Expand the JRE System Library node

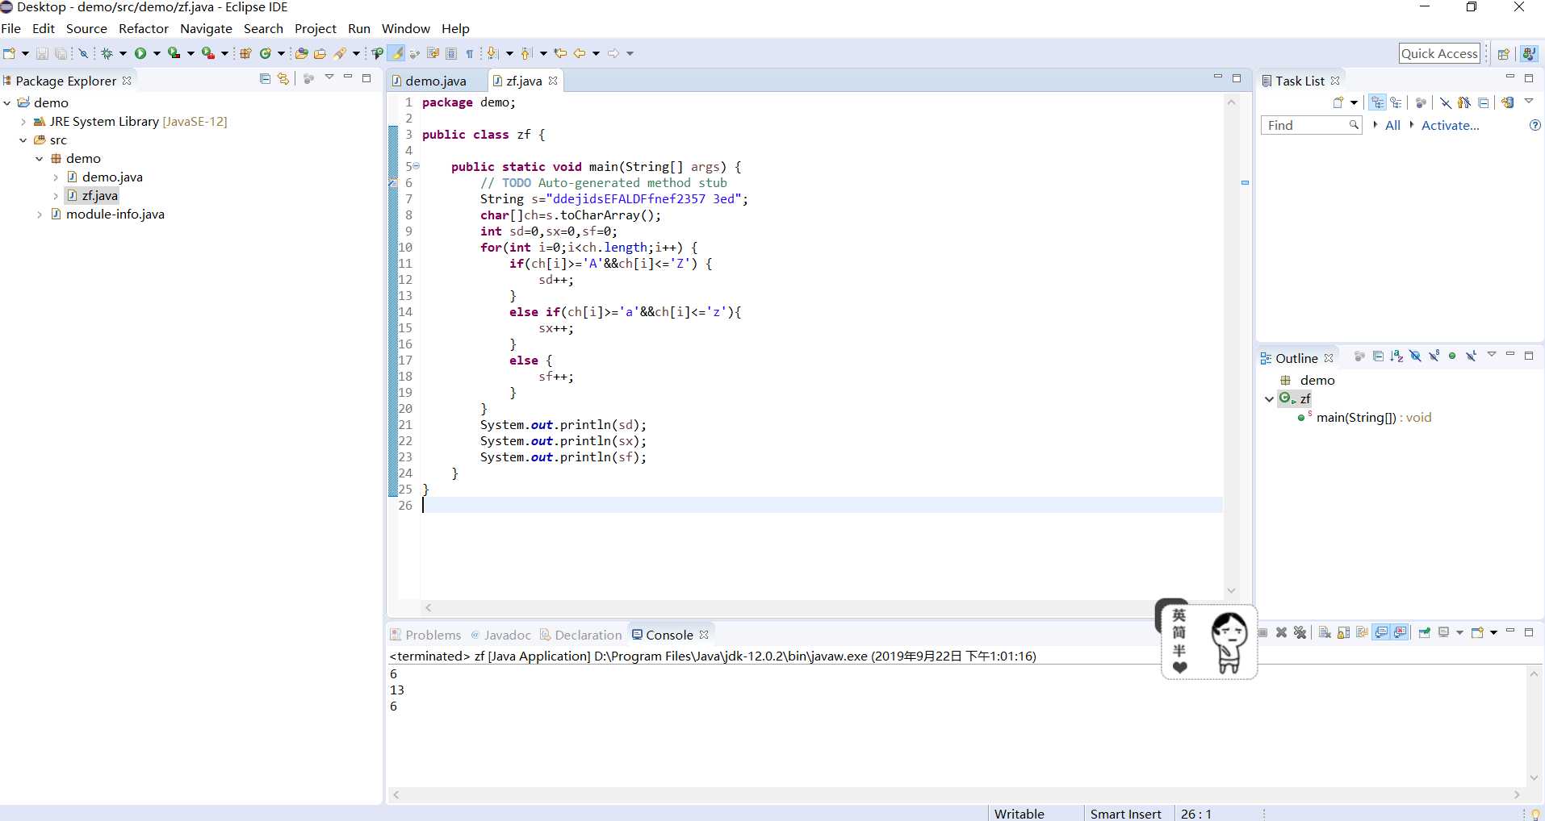coord(23,122)
